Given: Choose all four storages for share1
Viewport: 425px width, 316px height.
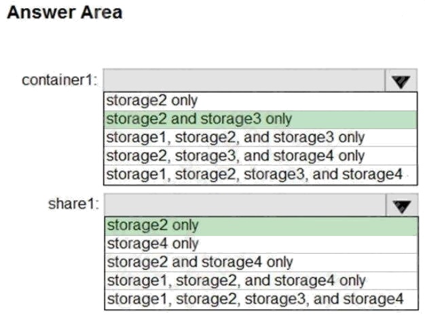Looking at the screenshot, I should coord(259,298).
